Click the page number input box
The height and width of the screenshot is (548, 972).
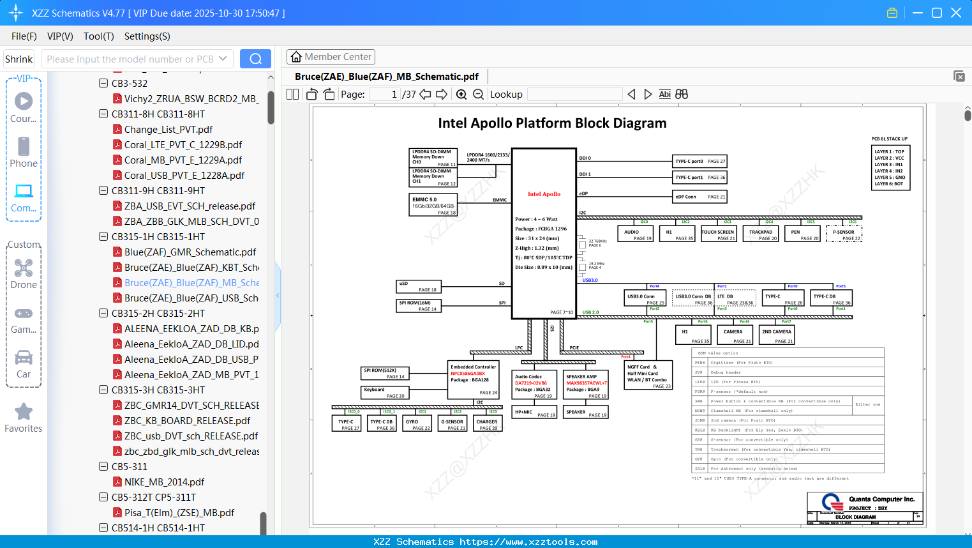click(x=385, y=95)
